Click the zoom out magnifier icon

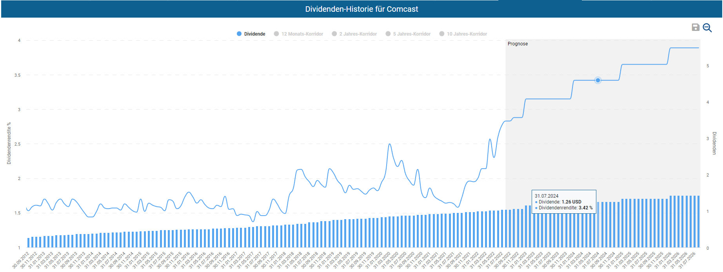(x=707, y=28)
